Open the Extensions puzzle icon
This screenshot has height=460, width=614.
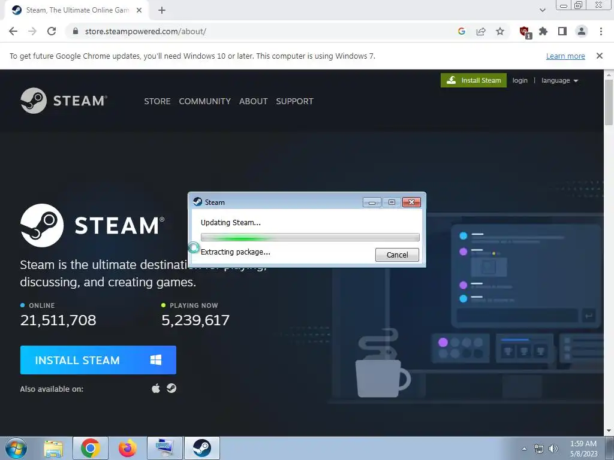click(543, 31)
